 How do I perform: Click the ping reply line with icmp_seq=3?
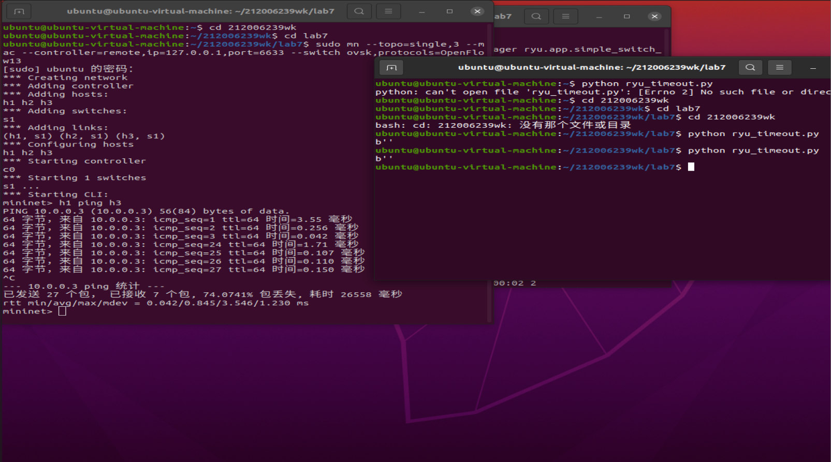click(x=181, y=236)
